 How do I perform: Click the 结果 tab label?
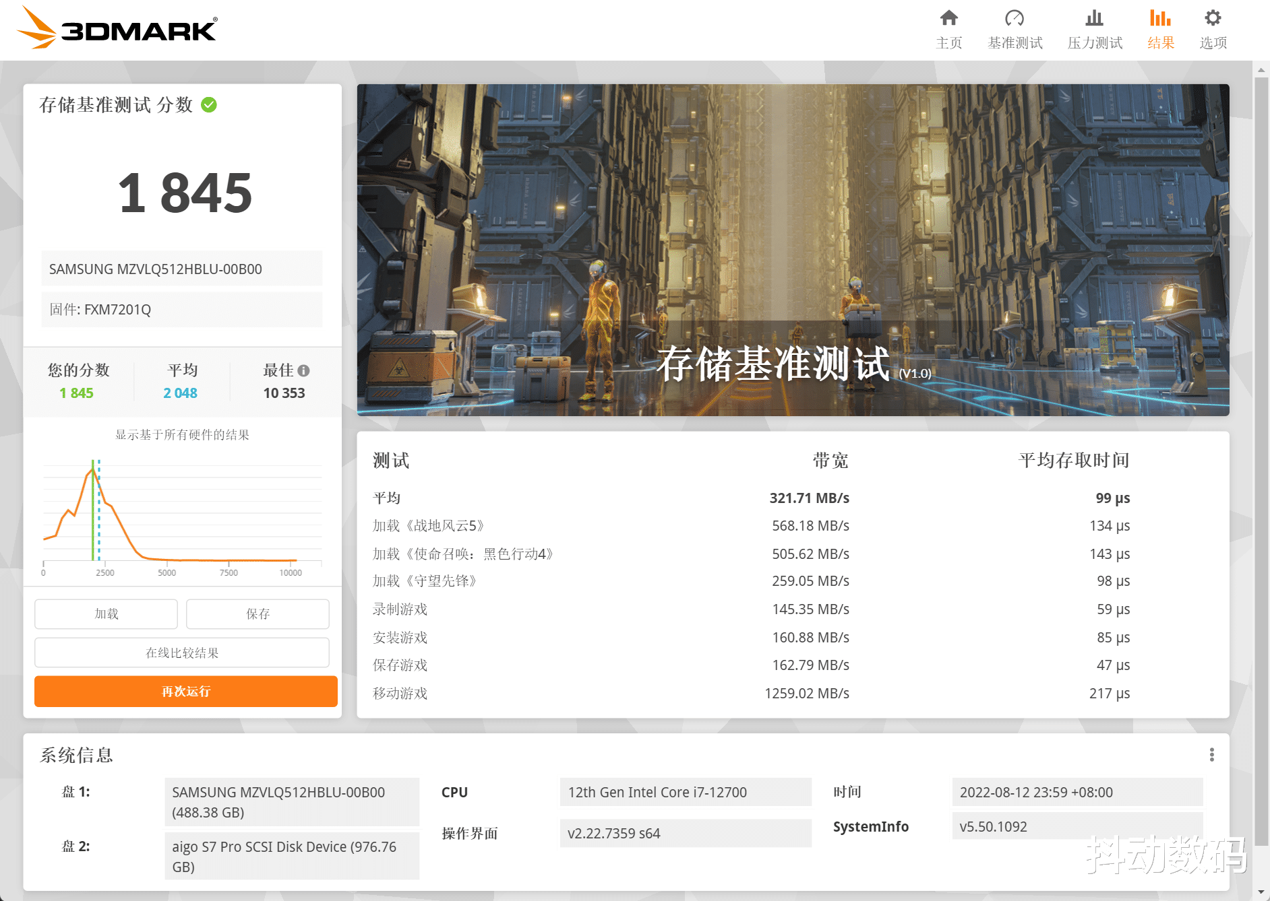(1161, 43)
